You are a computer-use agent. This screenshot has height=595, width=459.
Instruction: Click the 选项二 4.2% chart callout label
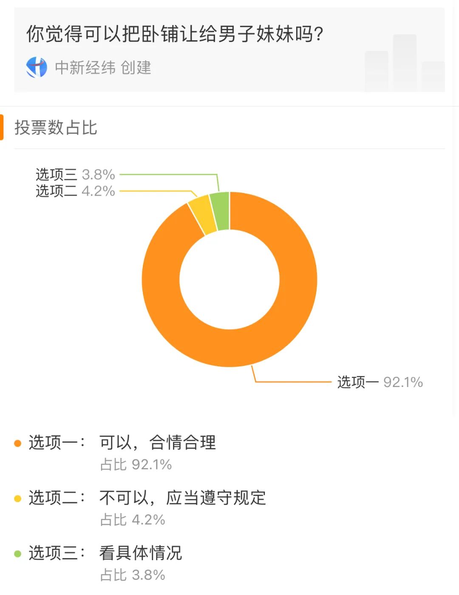75,191
